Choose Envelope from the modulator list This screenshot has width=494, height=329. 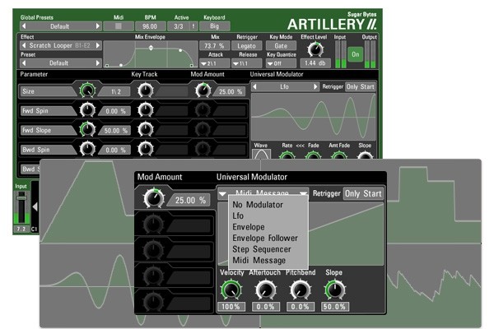pos(249,227)
